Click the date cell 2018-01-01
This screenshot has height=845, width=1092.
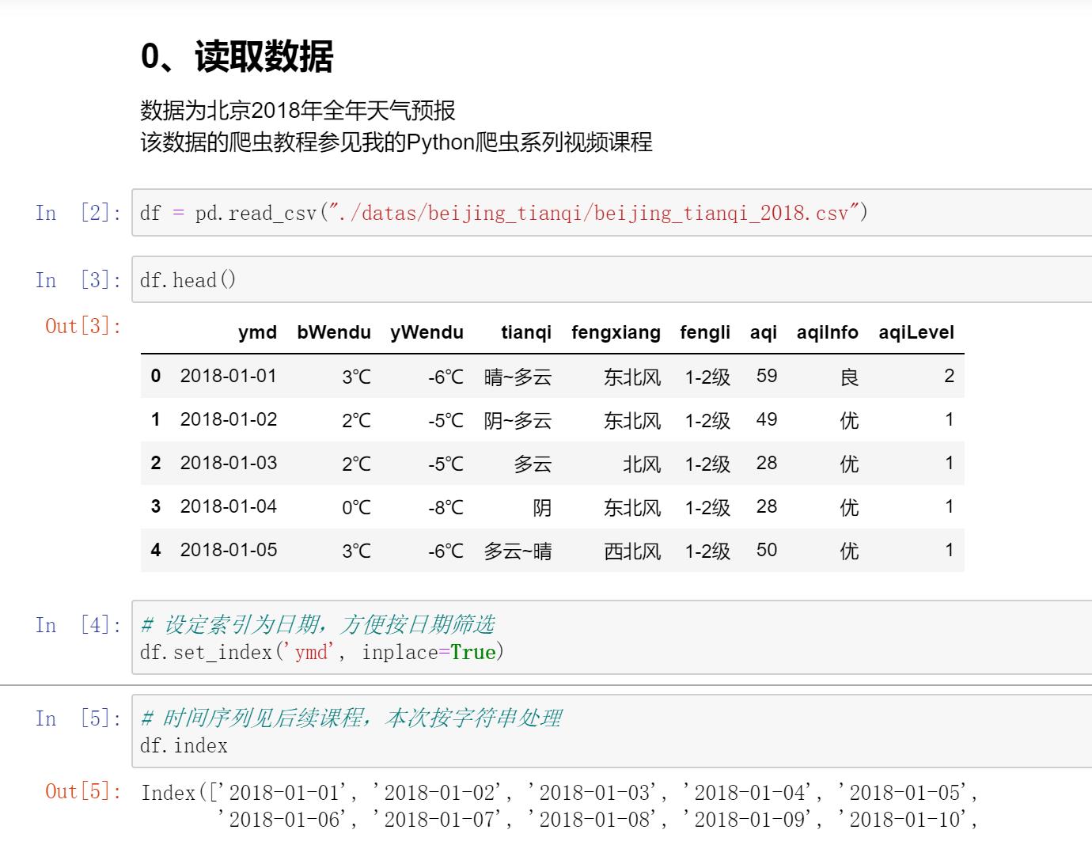229,376
